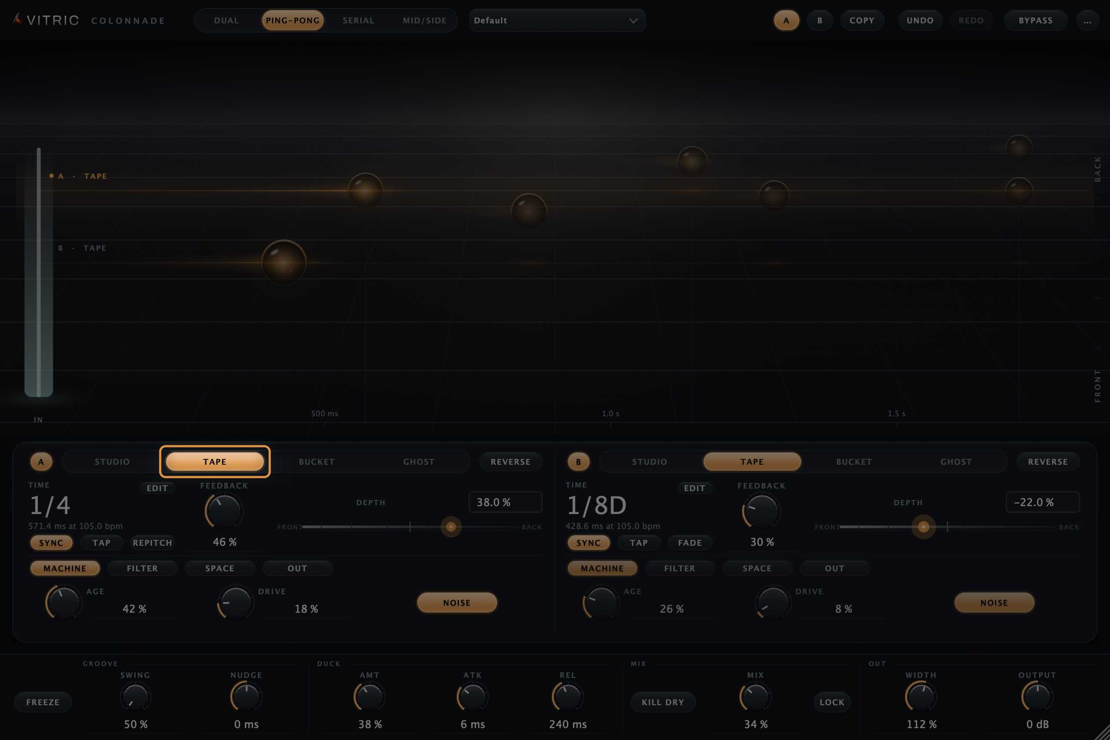
Task: Enable Reverse on delay A
Action: (510, 462)
